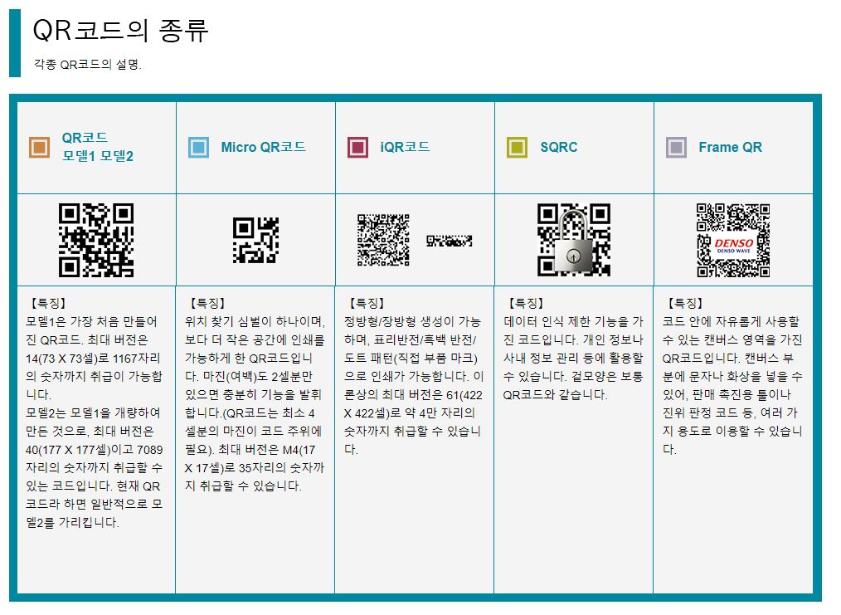
Task: Click the subtitle 각종 QR코드의 설명.
Action: [87, 65]
